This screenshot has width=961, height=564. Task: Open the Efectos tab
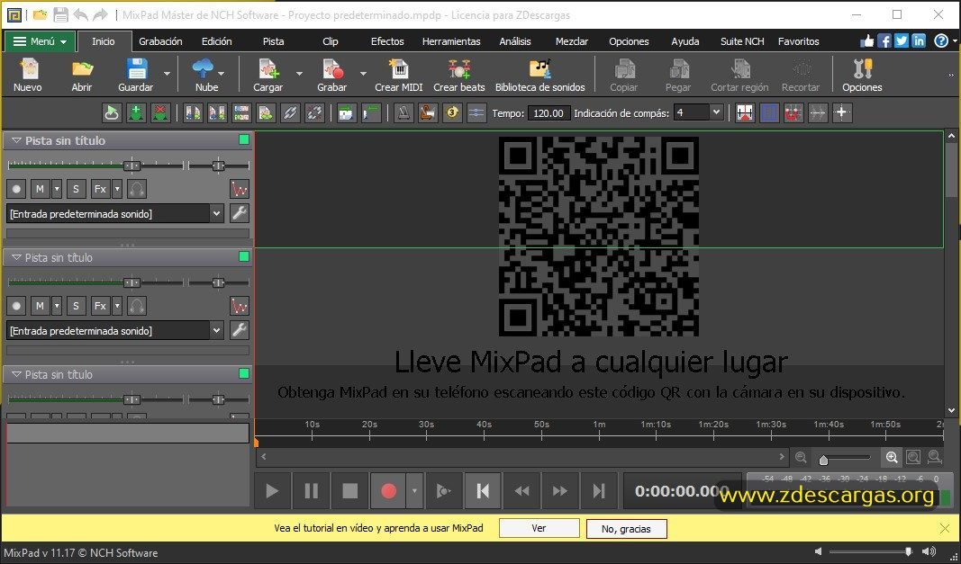point(387,41)
